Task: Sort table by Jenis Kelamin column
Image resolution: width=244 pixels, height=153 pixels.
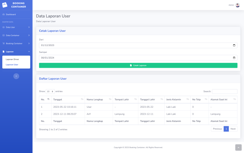Action: pos(177,100)
